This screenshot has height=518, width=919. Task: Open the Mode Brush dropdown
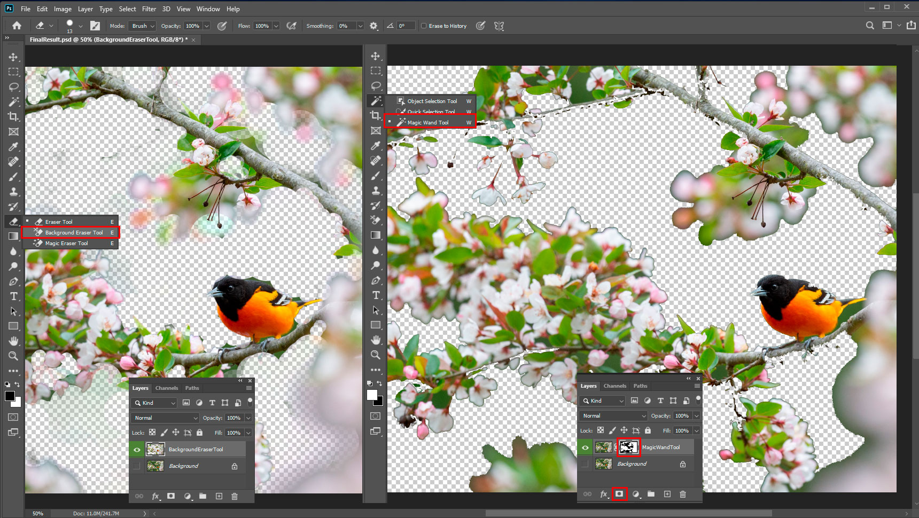coord(143,26)
